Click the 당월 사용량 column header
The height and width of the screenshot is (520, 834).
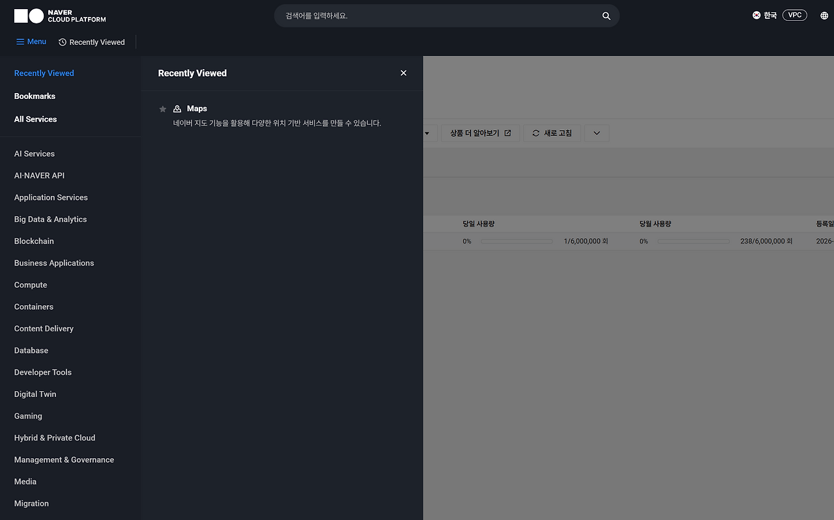pos(655,224)
